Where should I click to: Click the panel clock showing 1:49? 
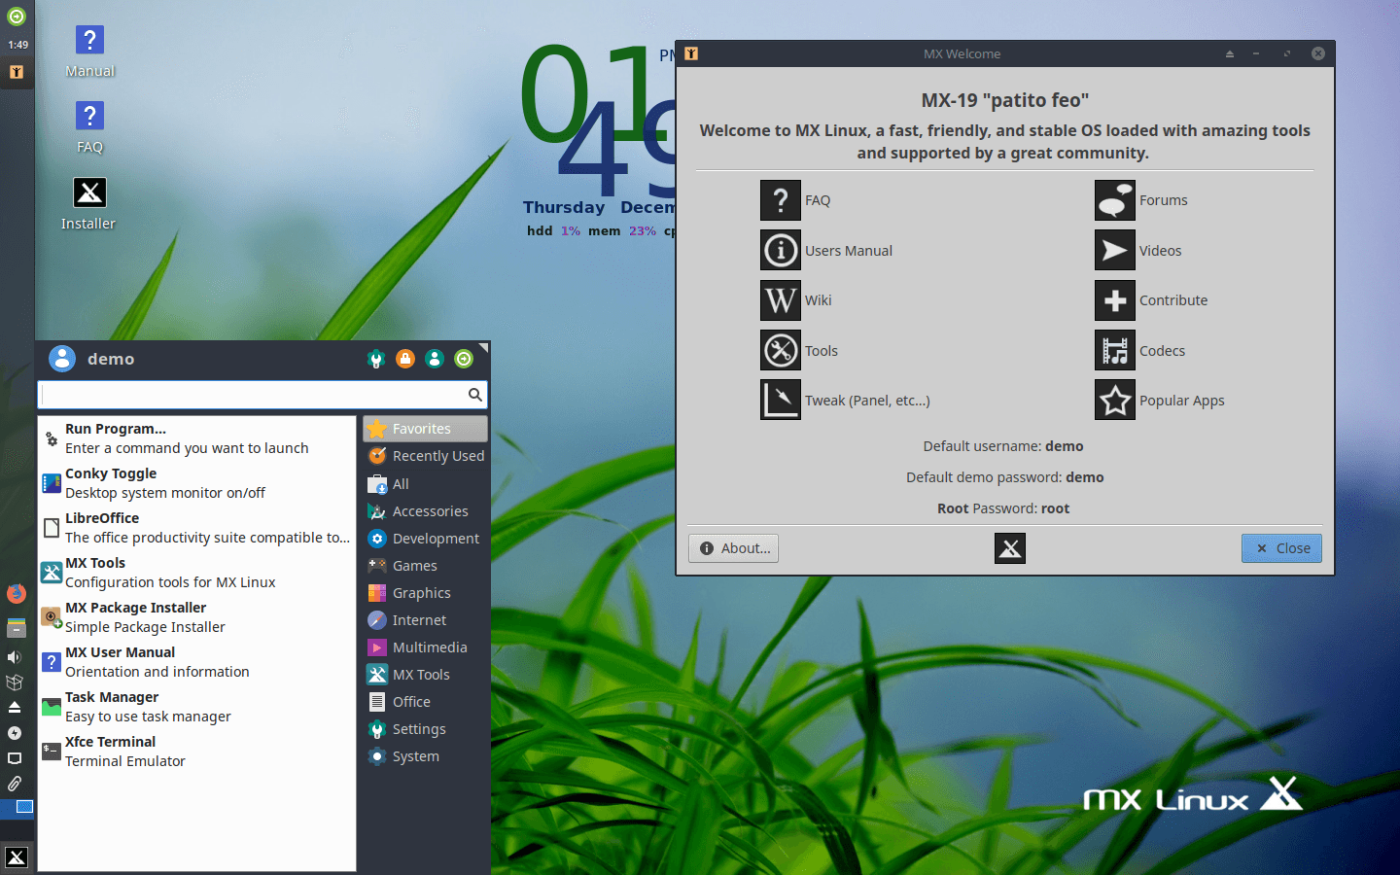coord(17,45)
